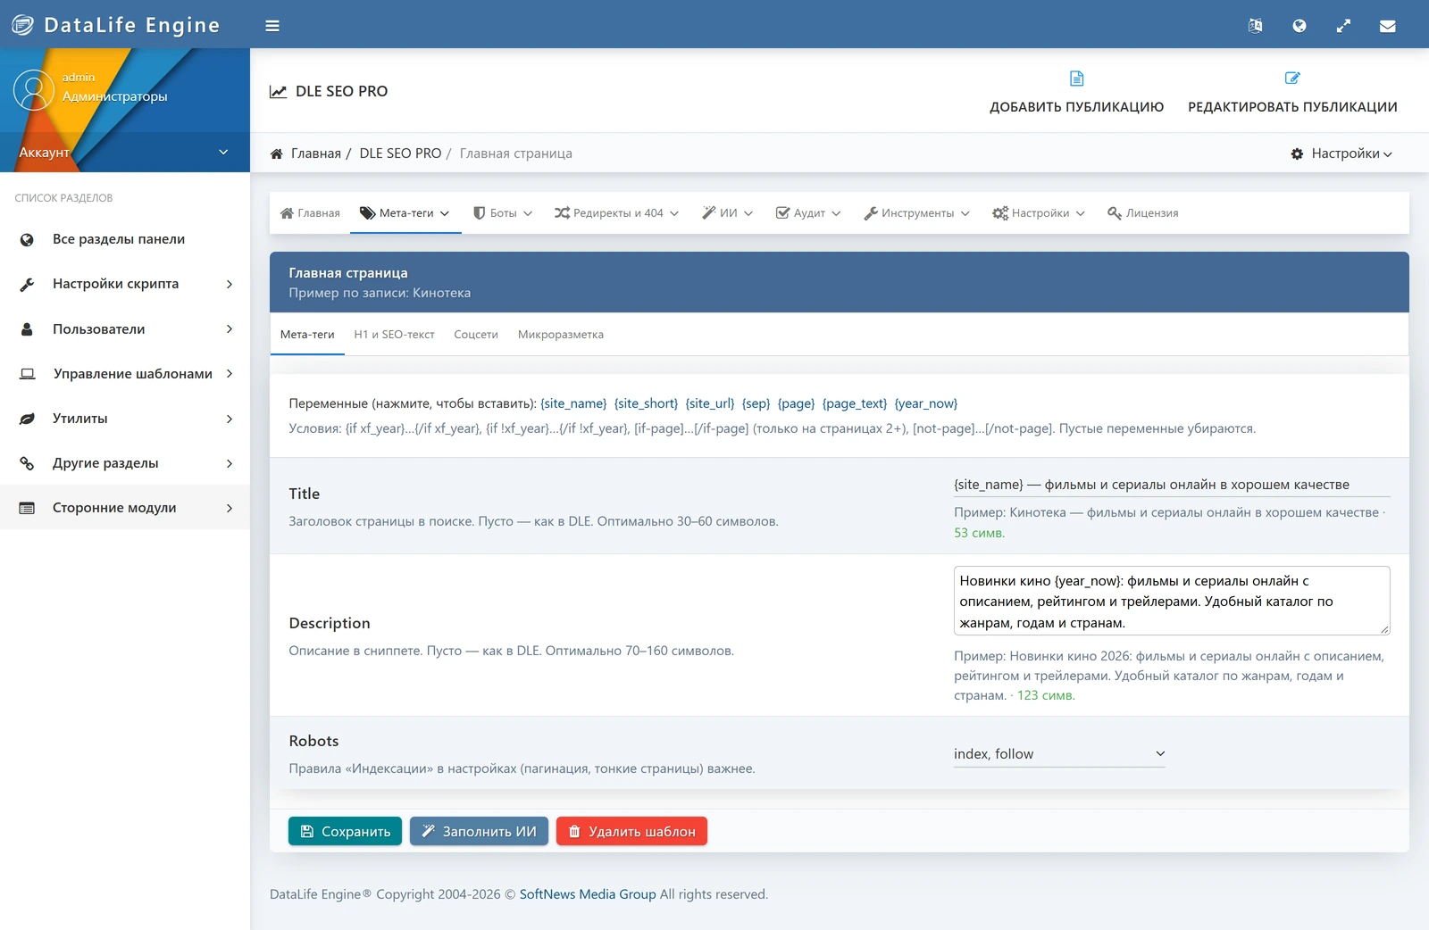The height and width of the screenshot is (930, 1429).
Task: Click the admin user avatar icon
Action: [x=34, y=90]
